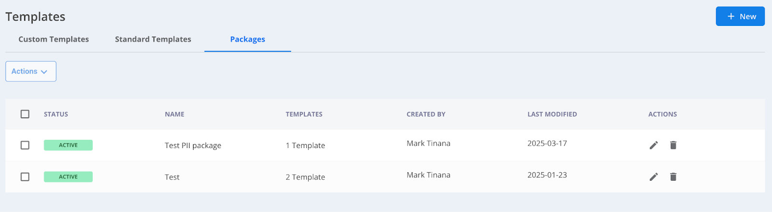Switch to the Standard Templates tab
Viewport: 772px width, 212px height.
coord(153,39)
